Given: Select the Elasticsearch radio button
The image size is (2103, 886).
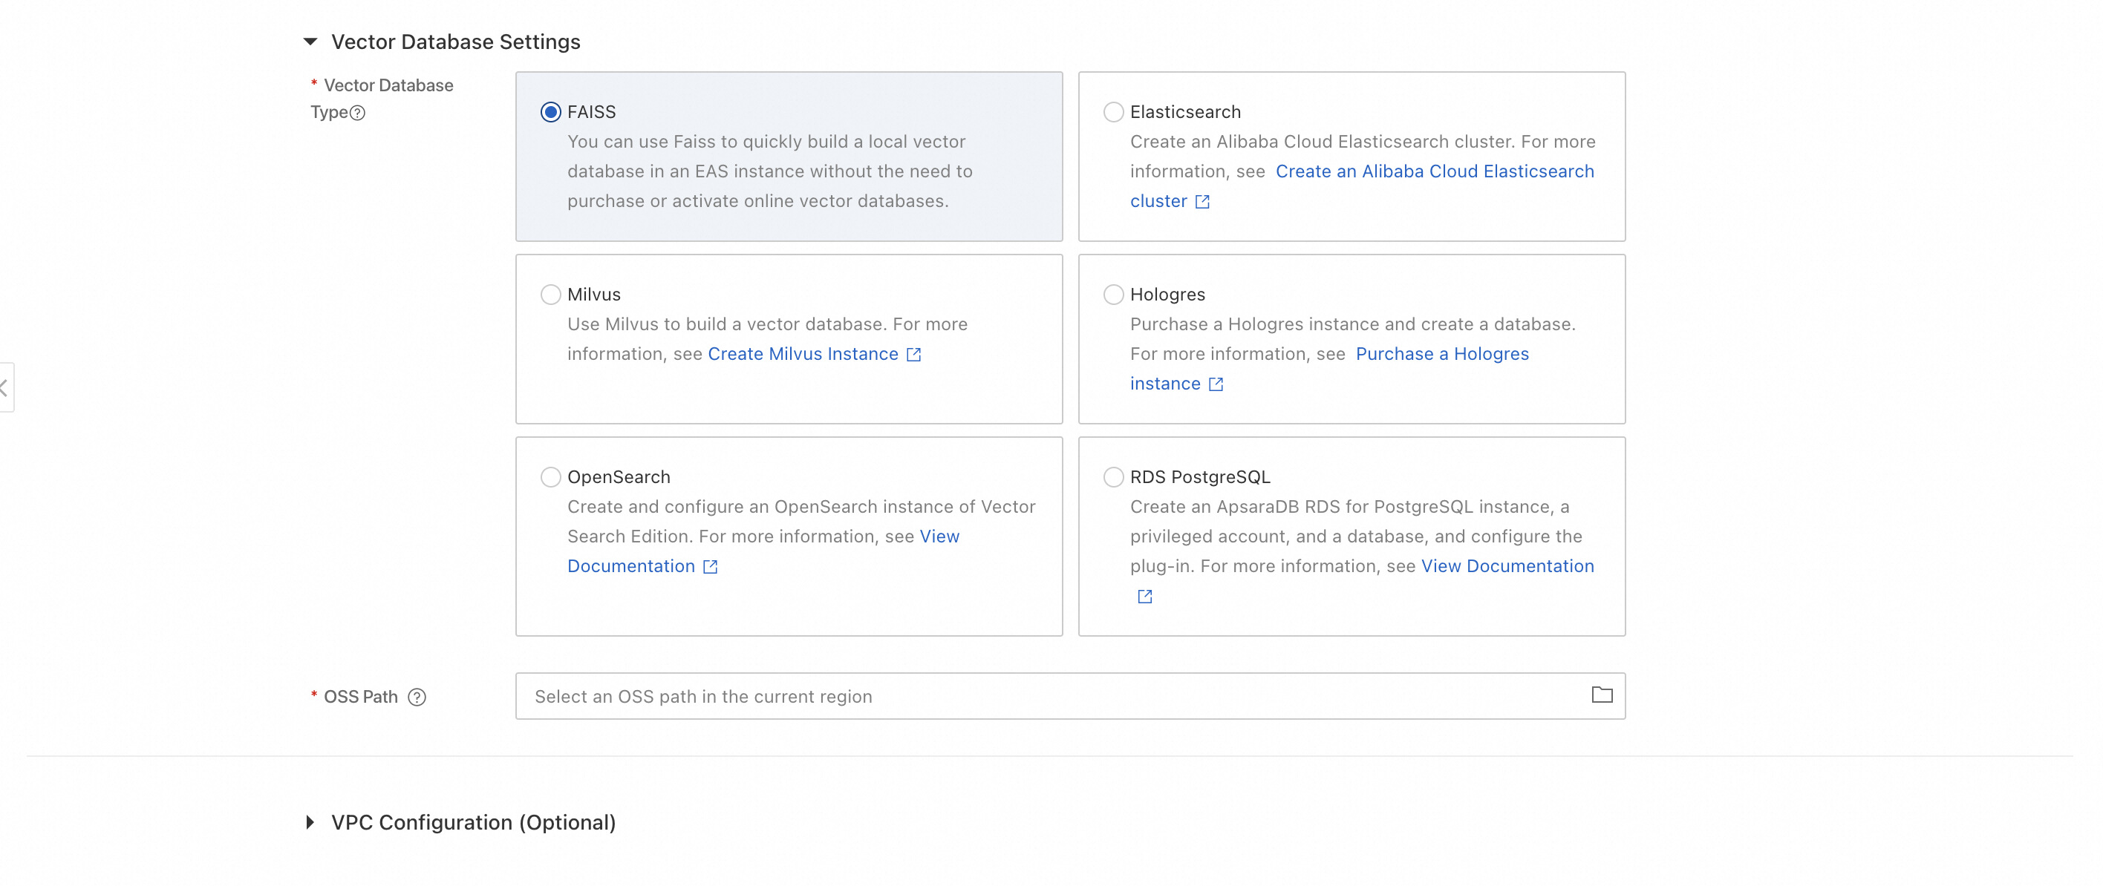Looking at the screenshot, I should tap(1112, 112).
